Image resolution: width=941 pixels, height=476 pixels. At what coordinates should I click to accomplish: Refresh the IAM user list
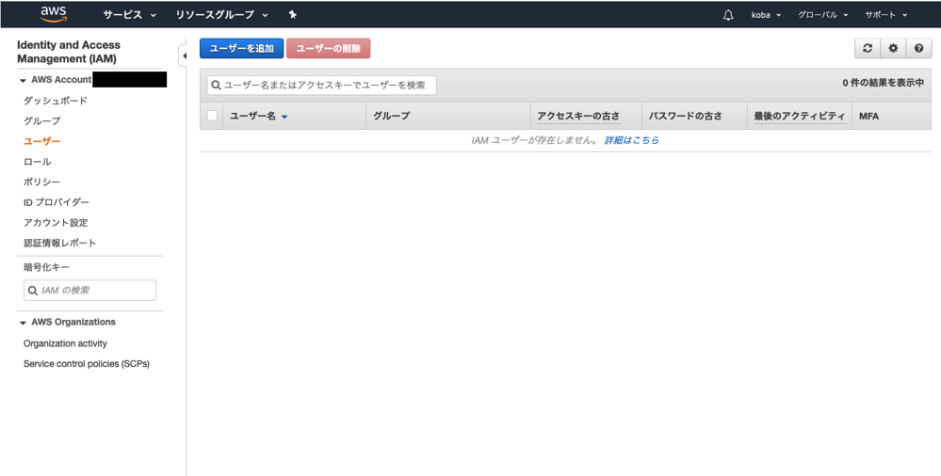(868, 49)
